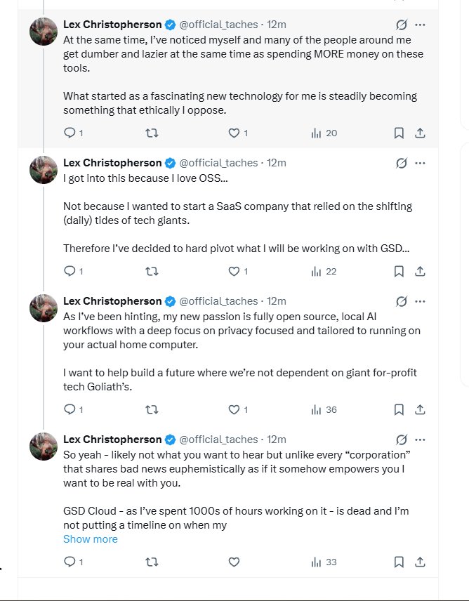Screen dimensions: 469x601
Task: Open @official_taches handle on the top tweet
Action: point(218,25)
